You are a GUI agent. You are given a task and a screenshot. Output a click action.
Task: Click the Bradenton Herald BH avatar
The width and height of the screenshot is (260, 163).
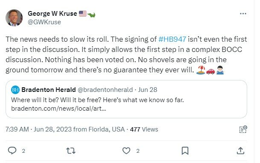click(x=15, y=90)
